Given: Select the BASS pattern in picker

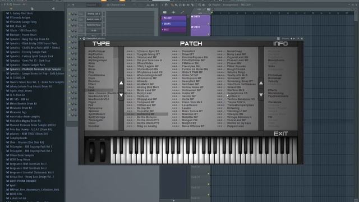Looking at the screenshot, I should [x=173, y=30].
